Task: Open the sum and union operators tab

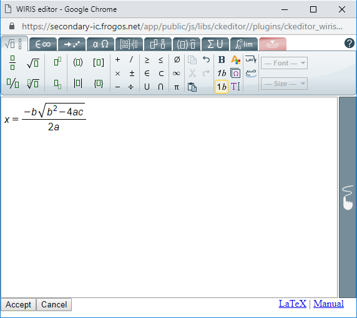Action: [215, 44]
